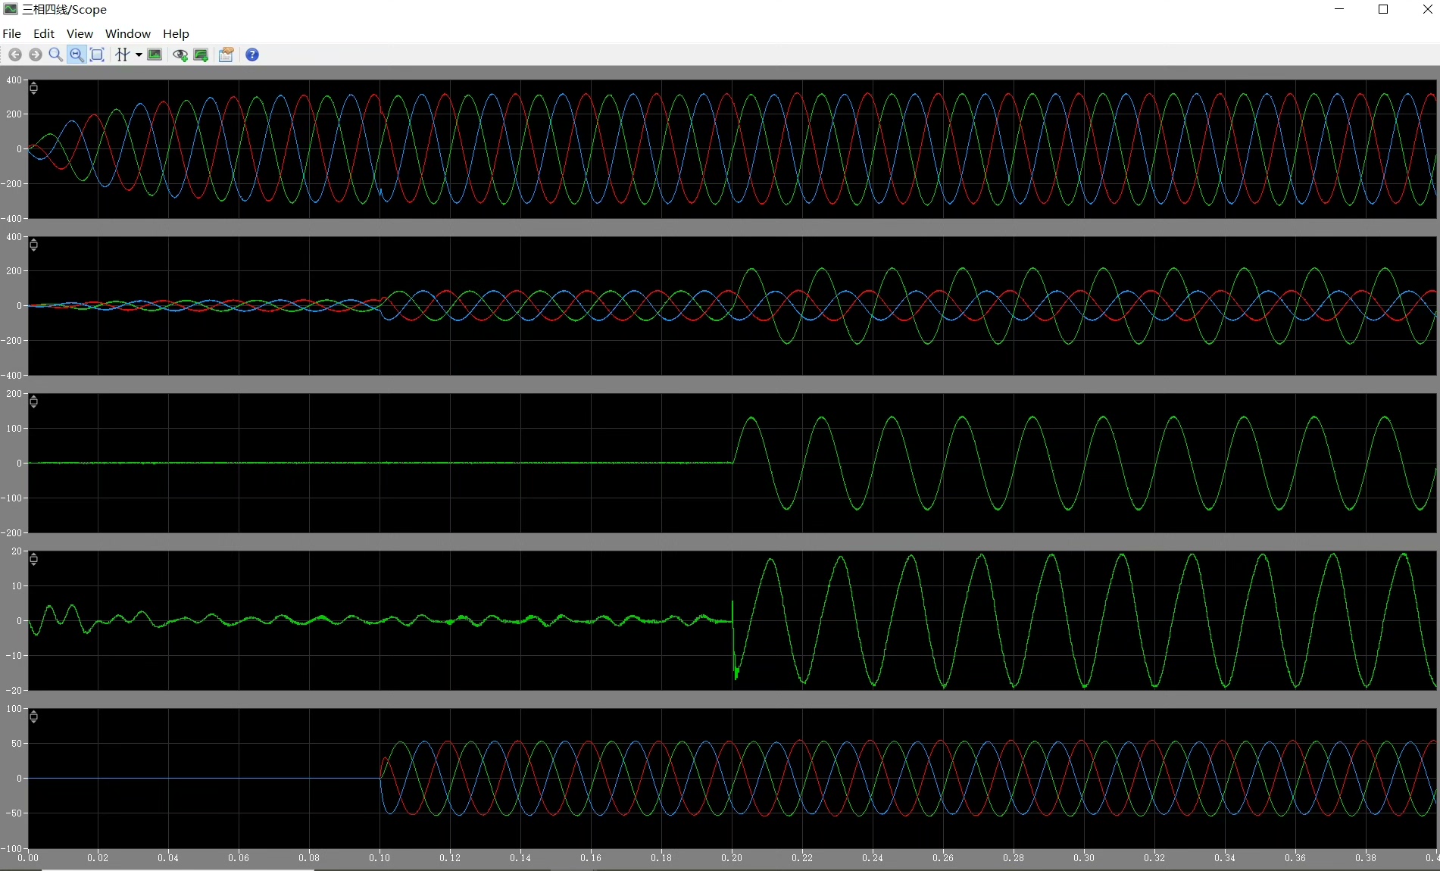
Task: Toggle axis lock on third plot
Action: [x=33, y=401]
